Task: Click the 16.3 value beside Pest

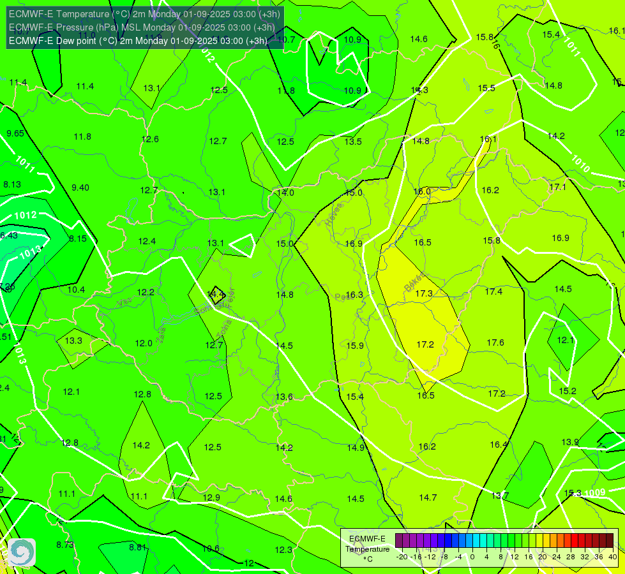Action: 354,295
